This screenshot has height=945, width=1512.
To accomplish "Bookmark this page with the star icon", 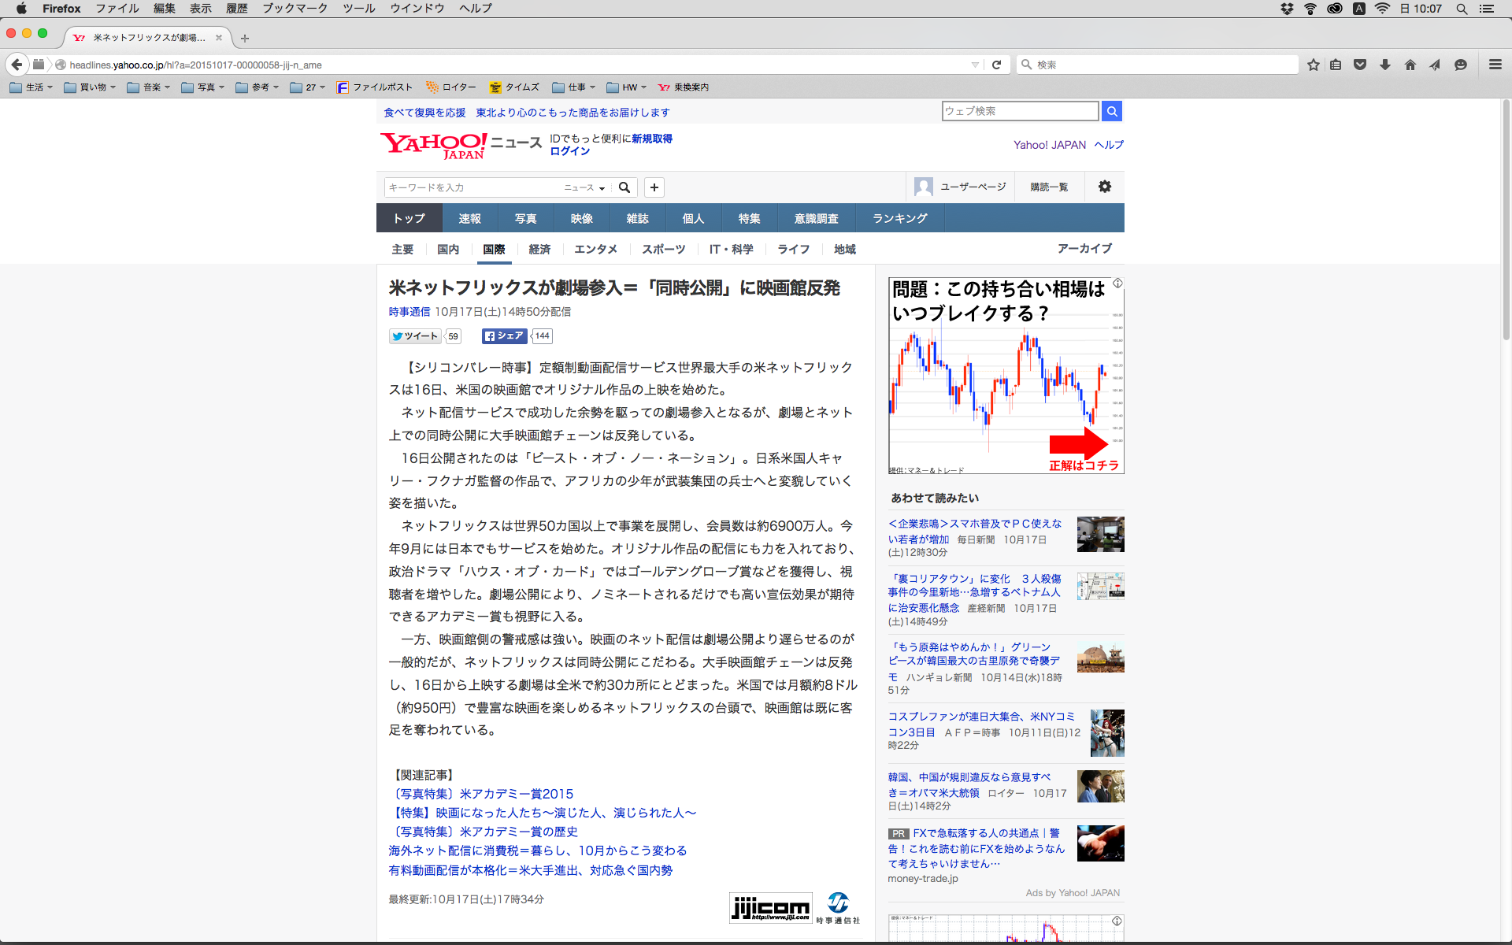I will 1313,65.
